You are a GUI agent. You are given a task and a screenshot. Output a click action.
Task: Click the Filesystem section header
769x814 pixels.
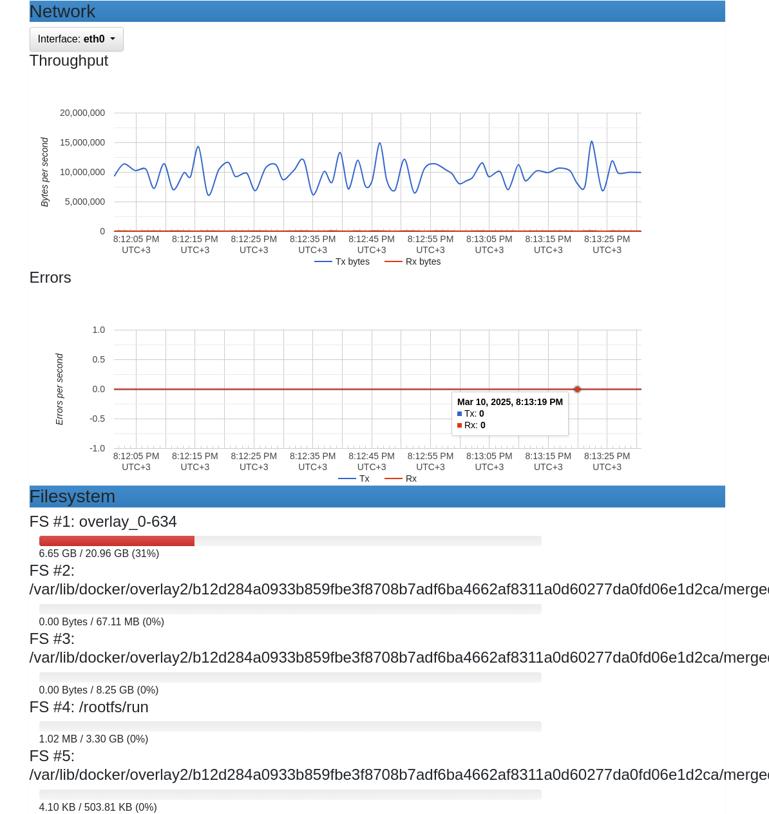pyautogui.click(x=377, y=497)
